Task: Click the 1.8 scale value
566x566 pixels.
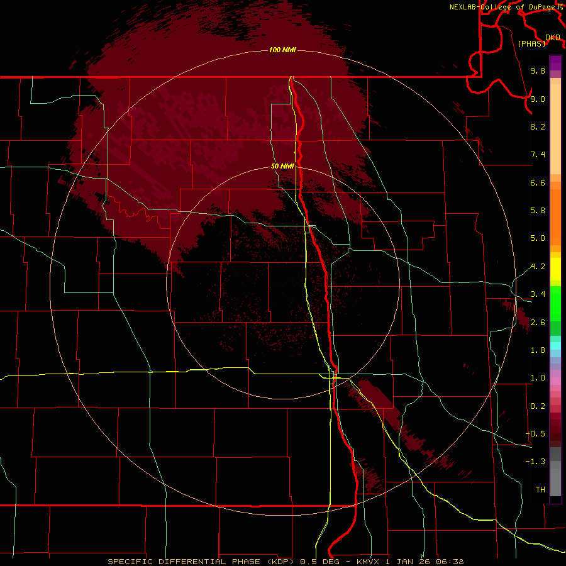Action: click(x=538, y=350)
